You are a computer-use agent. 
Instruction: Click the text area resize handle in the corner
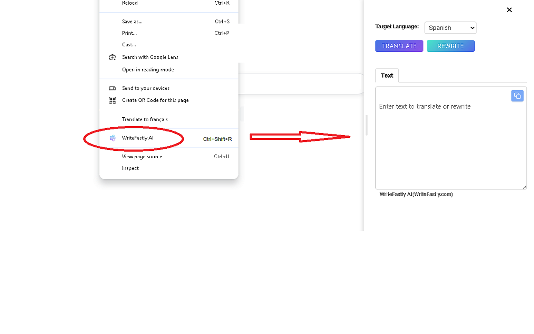524,187
